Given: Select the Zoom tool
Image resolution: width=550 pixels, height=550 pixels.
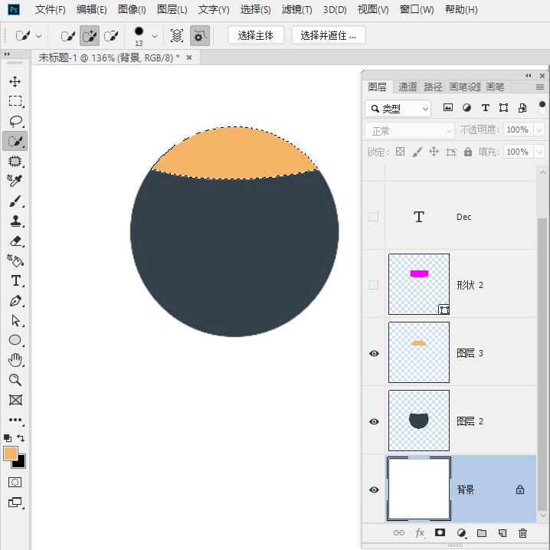Looking at the screenshot, I should pyautogui.click(x=15, y=380).
